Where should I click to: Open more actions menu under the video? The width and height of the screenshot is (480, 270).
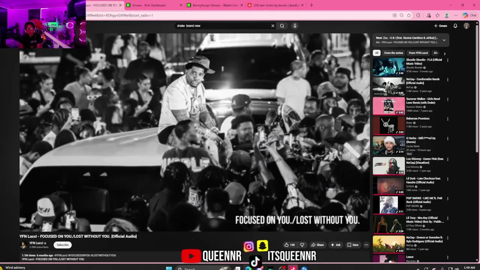coord(366,245)
